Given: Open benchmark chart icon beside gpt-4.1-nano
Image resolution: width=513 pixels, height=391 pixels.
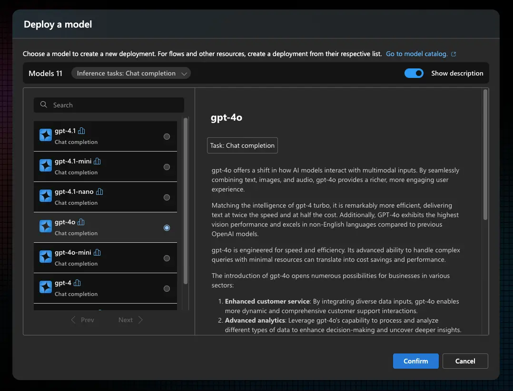Looking at the screenshot, I should tap(99, 192).
